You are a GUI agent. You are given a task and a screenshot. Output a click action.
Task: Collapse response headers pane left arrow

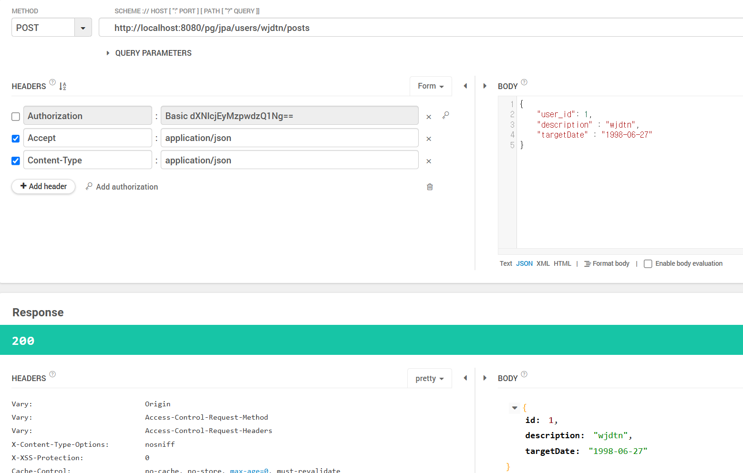point(465,378)
